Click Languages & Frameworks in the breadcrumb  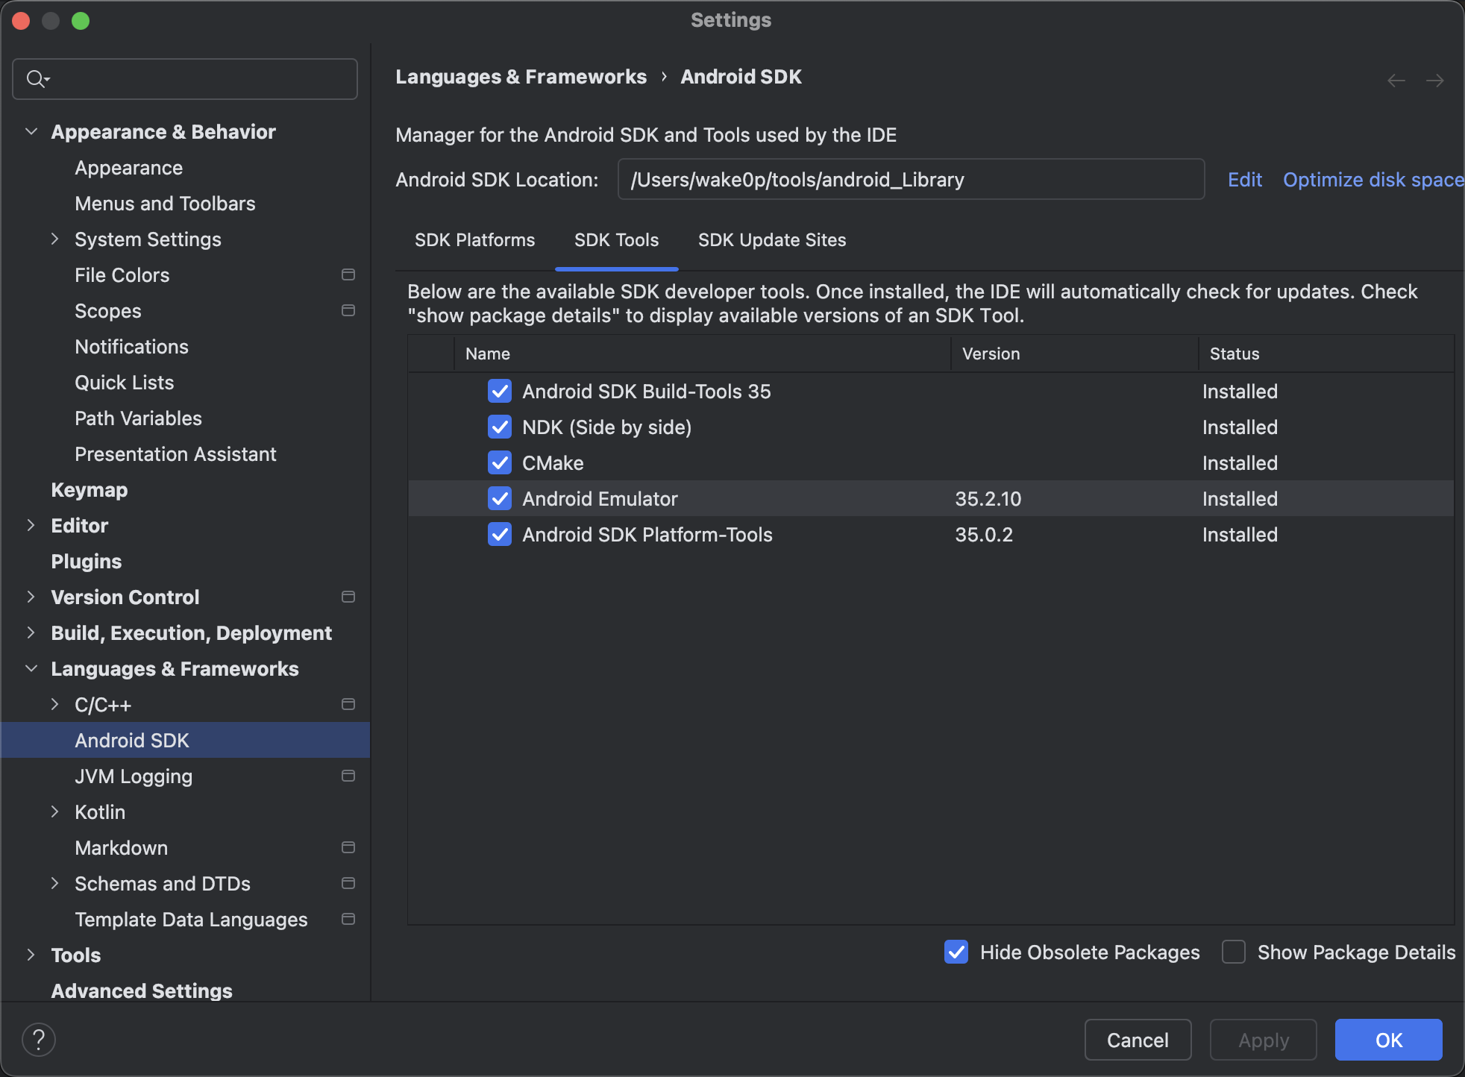[x=521, y=77]
